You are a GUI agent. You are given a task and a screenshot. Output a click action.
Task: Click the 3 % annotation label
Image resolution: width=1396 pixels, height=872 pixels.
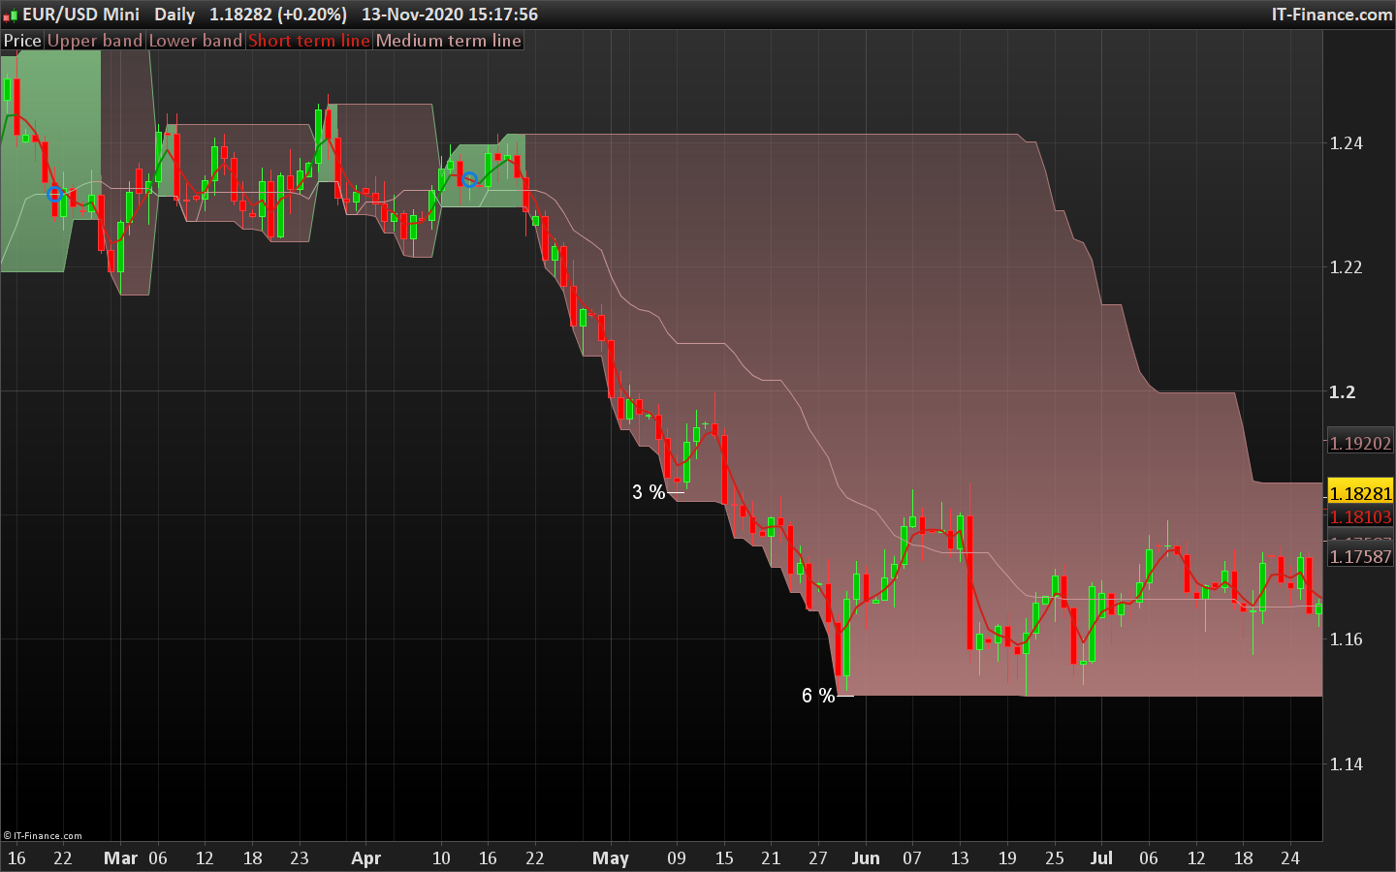(x=649, y=492)
